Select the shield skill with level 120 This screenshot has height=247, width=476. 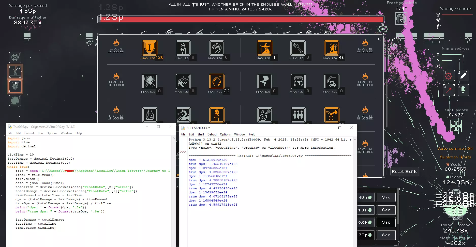150,48
